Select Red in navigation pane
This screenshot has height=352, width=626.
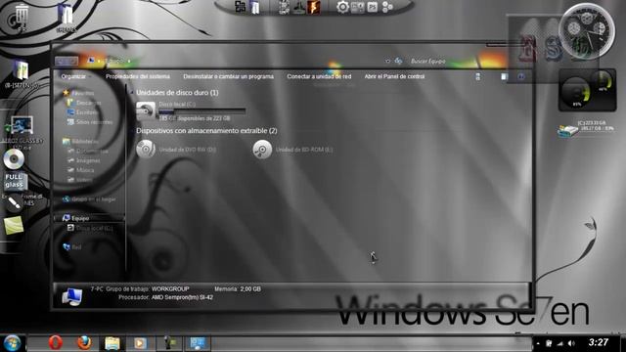click(x=72, y=247)
